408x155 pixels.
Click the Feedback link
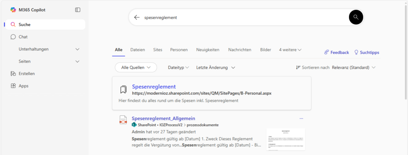click(336, 52)
